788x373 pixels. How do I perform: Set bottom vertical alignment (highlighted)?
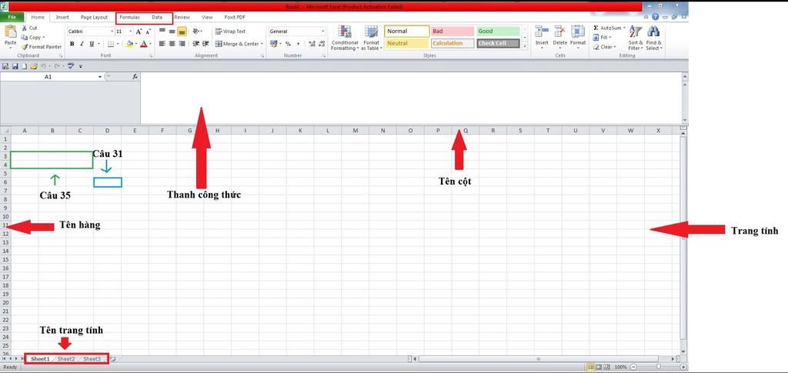182,31
